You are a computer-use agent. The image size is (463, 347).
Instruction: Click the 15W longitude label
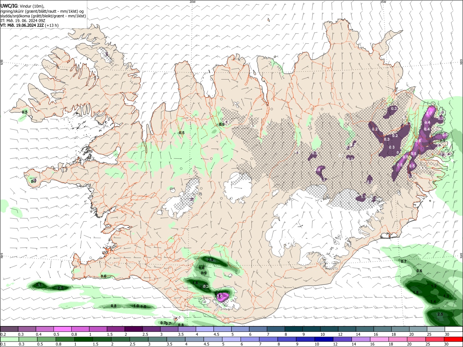(x=383, y=2)
